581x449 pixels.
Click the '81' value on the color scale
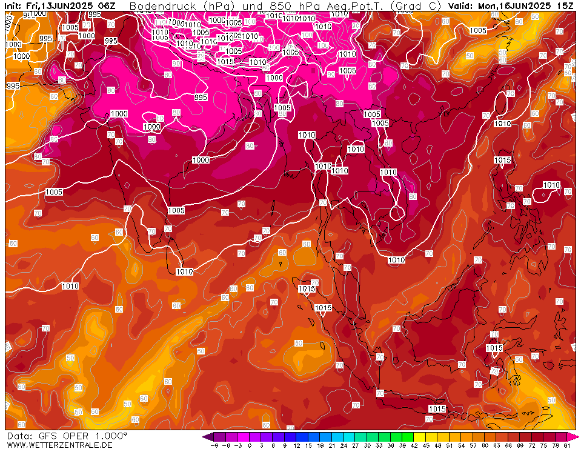(567, 445)
